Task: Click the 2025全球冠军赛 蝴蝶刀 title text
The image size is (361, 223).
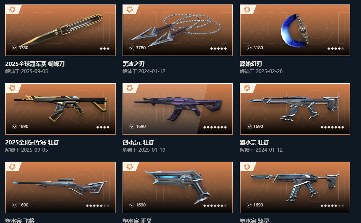Action: coord(35,64)
